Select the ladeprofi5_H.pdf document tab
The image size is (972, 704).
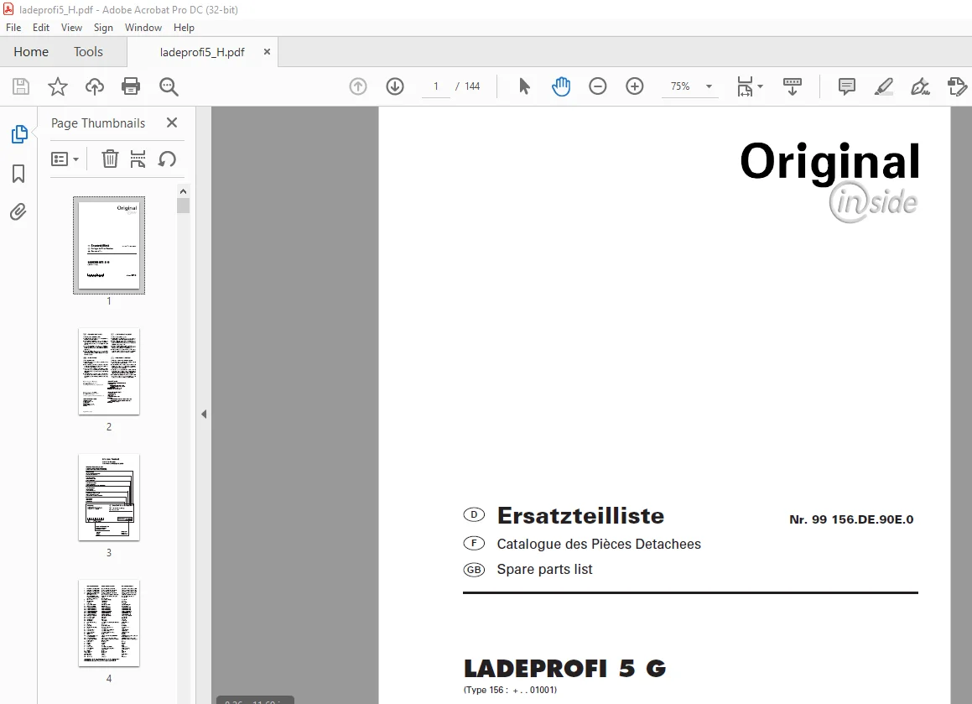pyautogui.click(x=202, y=52)
